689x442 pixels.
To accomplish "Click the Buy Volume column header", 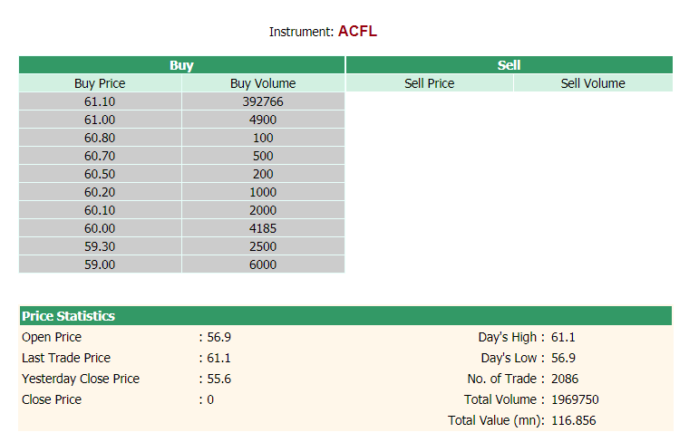I will point(263,83).
